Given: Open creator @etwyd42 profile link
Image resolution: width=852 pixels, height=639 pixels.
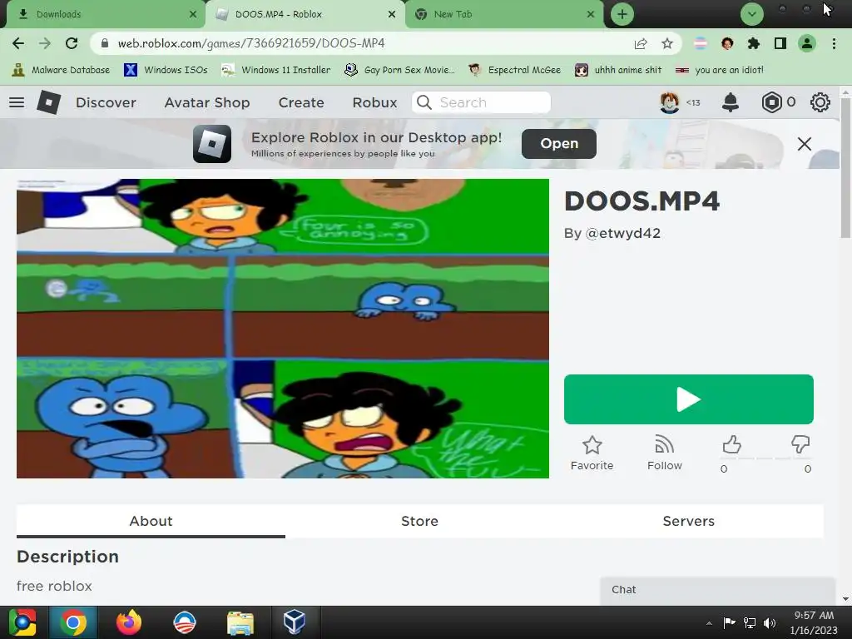Looking at the screenshot, I should point(622,234).
